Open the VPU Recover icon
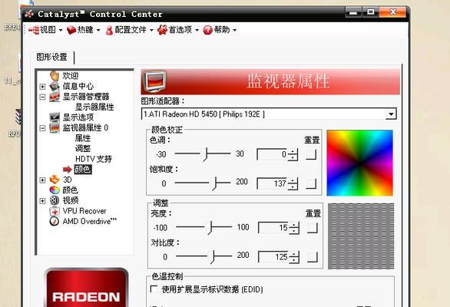450x307 pixels. click(x=55, y=211)
